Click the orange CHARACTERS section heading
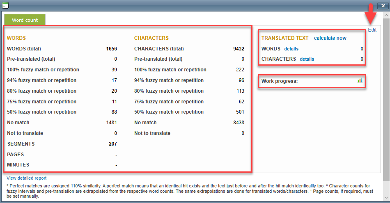Image resolution: width=390 pixels, height=203 pixels. 151,38
